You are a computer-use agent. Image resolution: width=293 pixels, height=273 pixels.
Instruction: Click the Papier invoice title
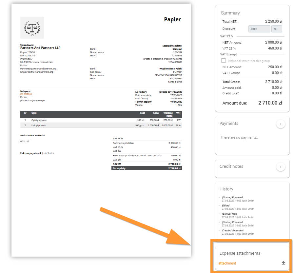click(172, 20)
